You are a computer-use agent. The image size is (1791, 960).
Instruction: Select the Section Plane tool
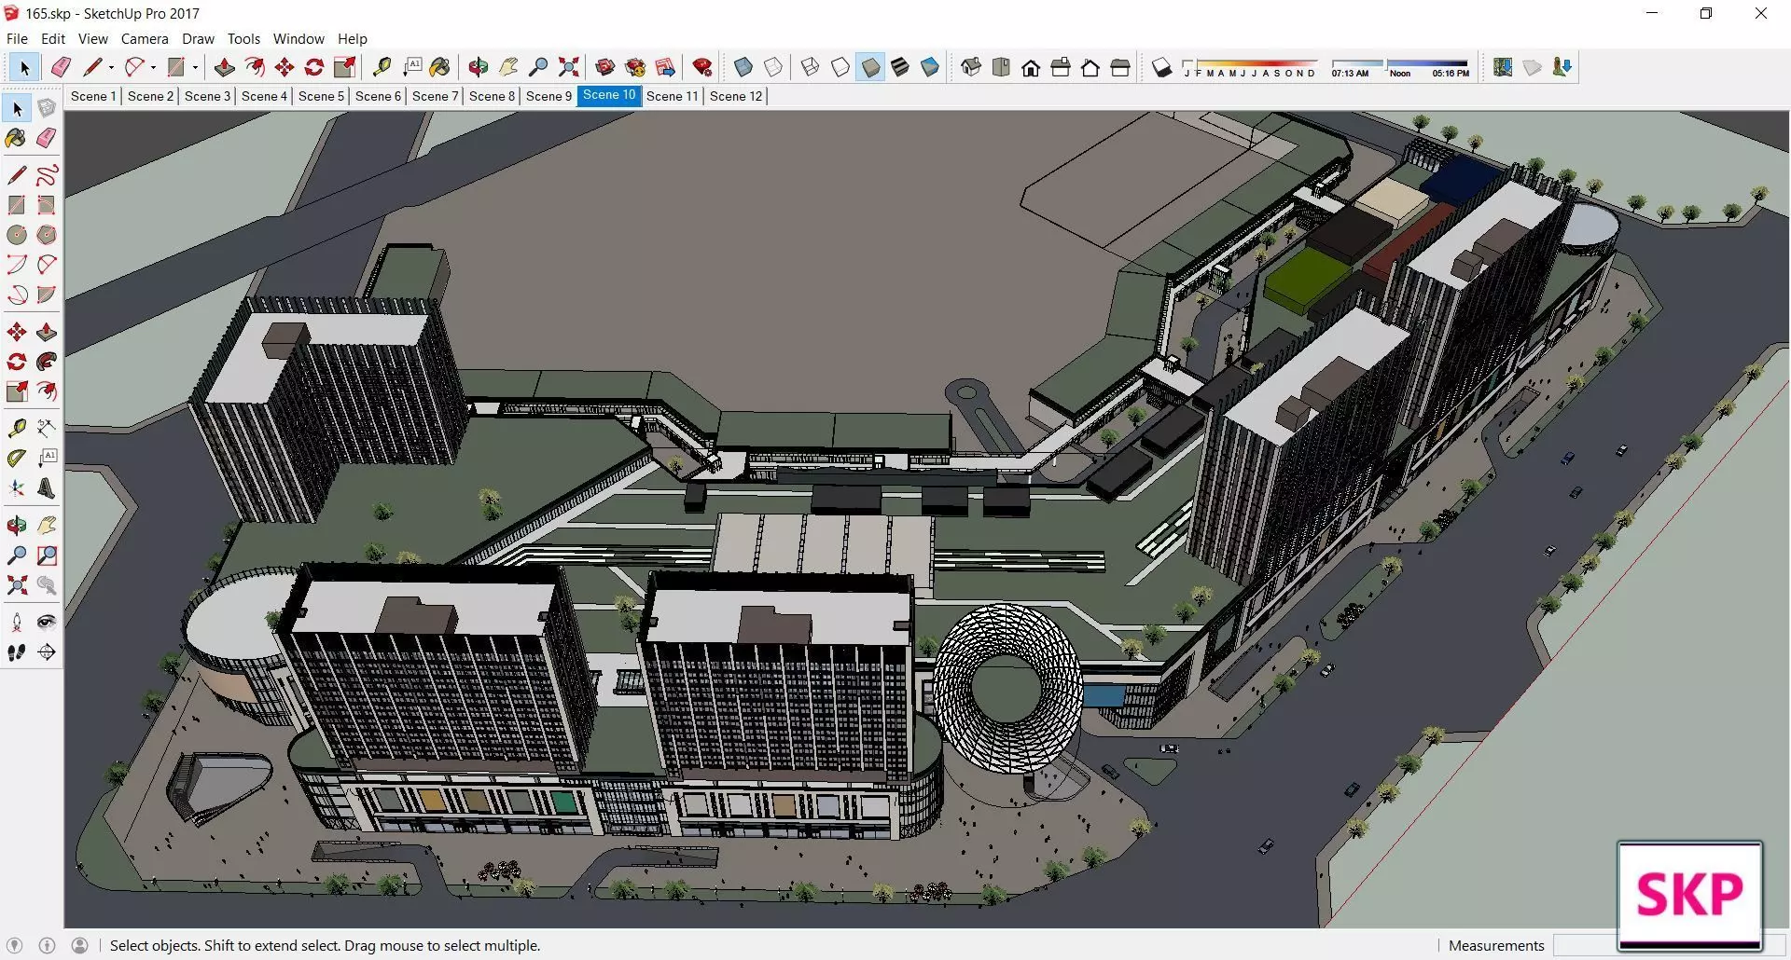(47, 652)
